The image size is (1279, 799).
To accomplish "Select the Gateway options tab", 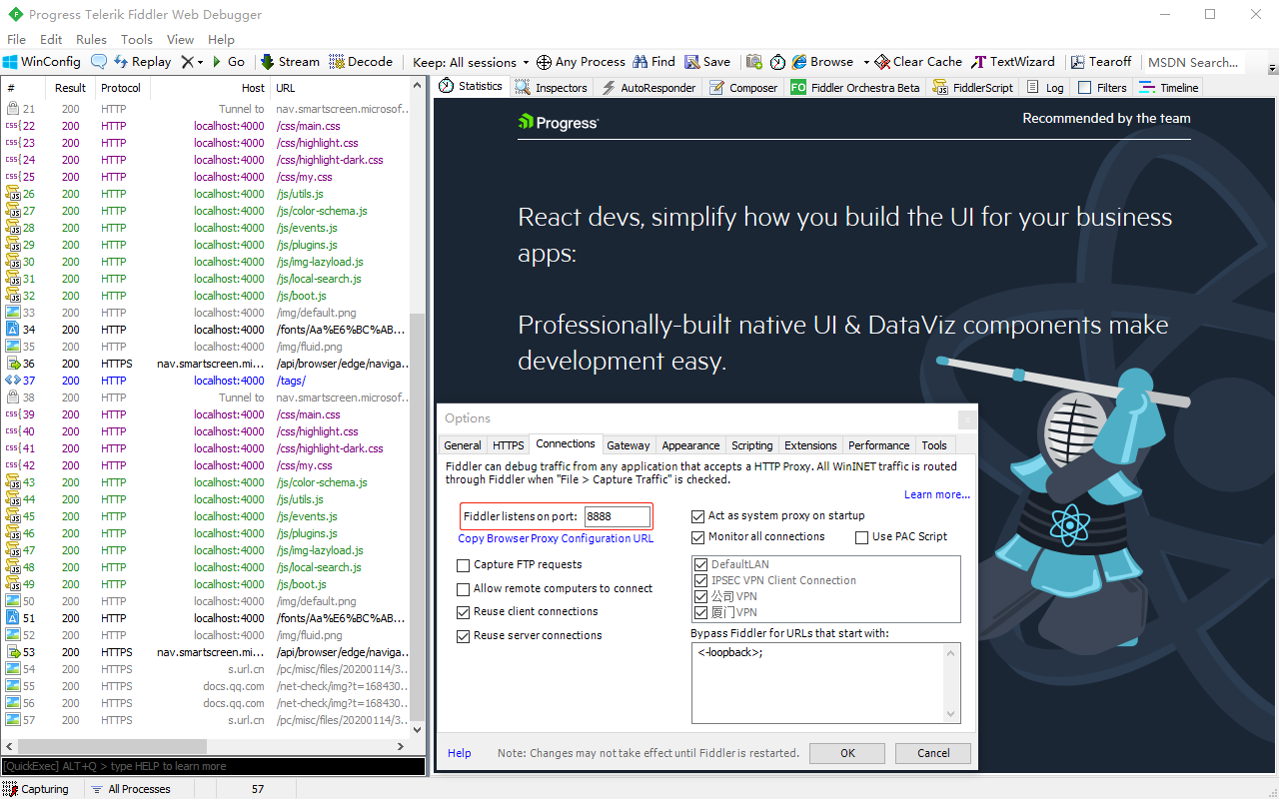I will point(629,445).
